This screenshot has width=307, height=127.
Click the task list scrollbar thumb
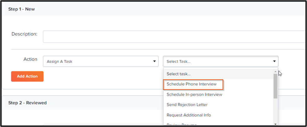tap(276, 86)
